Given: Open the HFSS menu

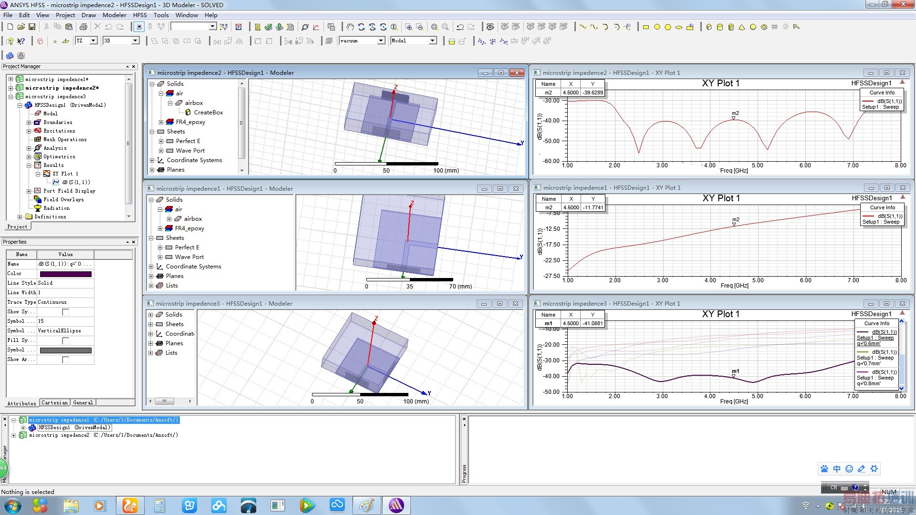Looking at the screenshot, I should (x=140, y=15).
